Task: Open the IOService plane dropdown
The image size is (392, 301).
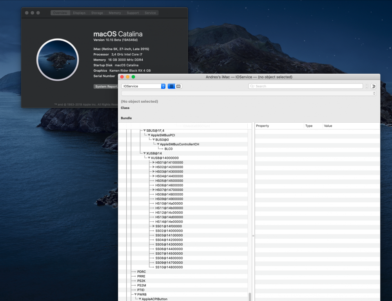Action: [143, 86]
